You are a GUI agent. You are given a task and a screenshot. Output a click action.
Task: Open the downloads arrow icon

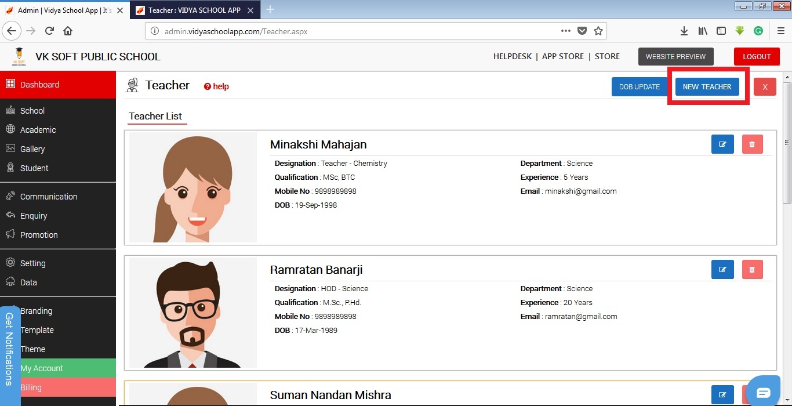[684, 31]
